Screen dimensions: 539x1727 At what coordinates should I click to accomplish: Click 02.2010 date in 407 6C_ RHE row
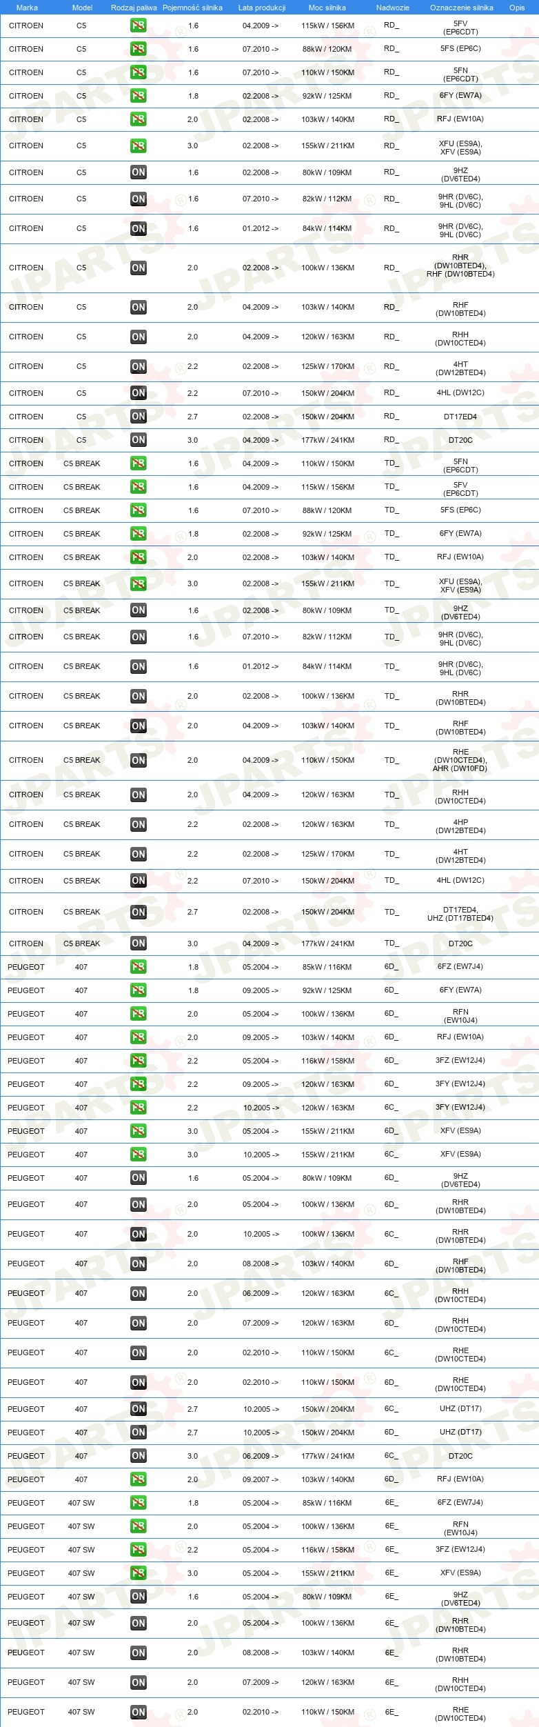[261, 1353]
